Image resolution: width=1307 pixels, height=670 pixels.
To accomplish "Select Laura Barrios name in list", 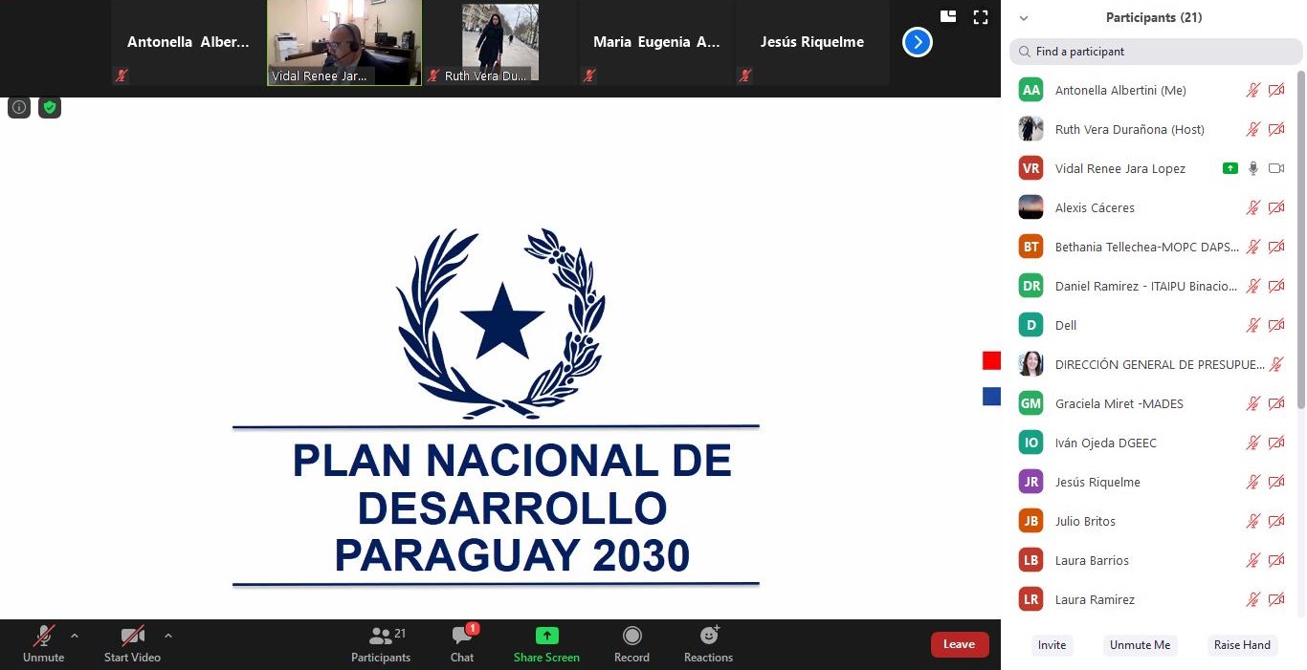I will [1092, 560].
